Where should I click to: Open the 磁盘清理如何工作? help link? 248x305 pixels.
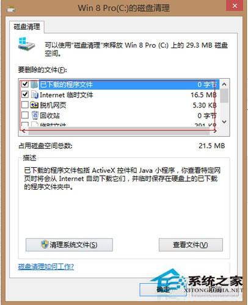(46, 267)
